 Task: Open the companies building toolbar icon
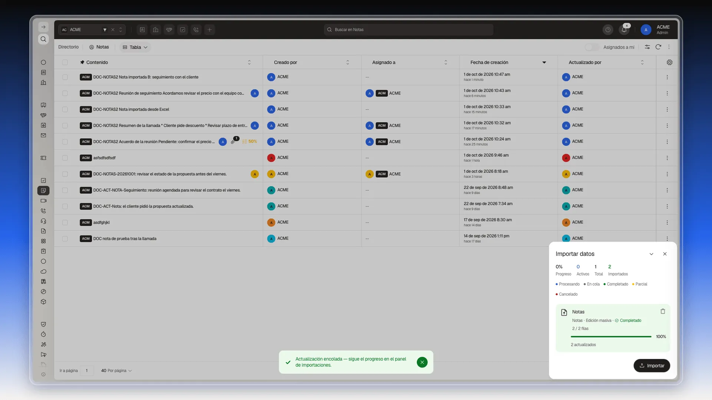(x=156, y=30)
